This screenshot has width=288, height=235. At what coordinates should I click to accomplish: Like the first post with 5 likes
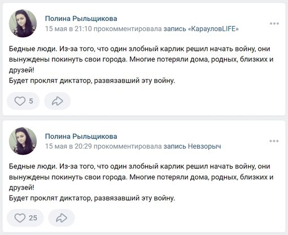click(x=23, y=101)
